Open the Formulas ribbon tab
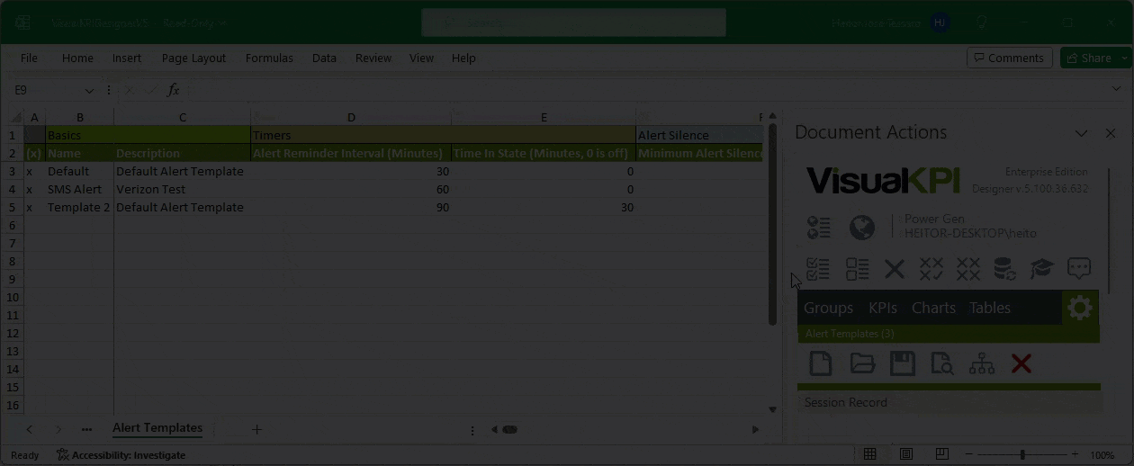Screen dimensions: 1134x466 269,58
